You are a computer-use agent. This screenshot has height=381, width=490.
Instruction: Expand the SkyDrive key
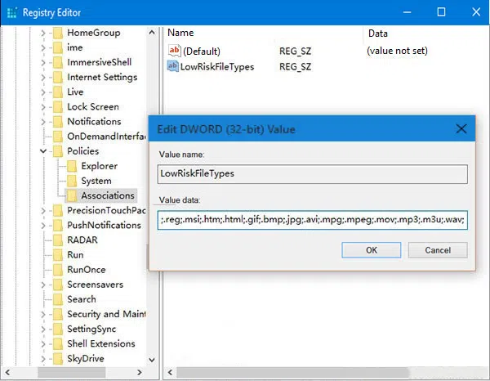pyautogui.click(x=43, y=359)
